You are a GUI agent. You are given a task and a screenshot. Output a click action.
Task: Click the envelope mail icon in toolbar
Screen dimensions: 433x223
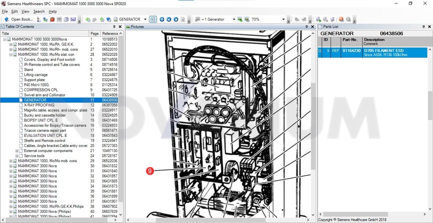73,19
